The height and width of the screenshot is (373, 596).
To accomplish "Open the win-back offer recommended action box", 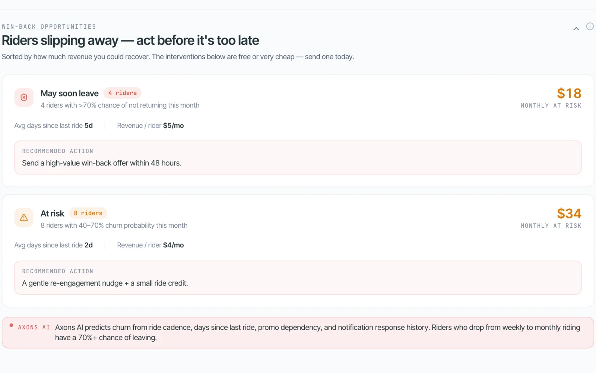I will [298, 158].
